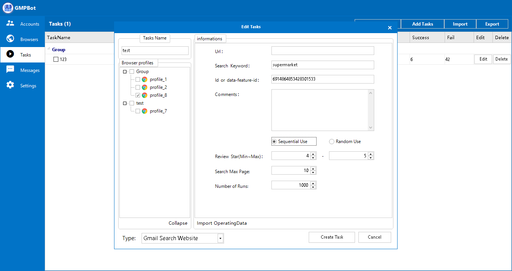
Task: Collapse the Group tree node
Action: pyautogui.click(x=125, y=72)
